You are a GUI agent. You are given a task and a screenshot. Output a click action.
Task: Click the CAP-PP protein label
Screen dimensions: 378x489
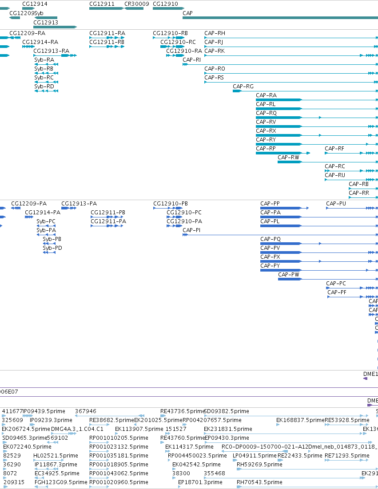click(270, 204)
